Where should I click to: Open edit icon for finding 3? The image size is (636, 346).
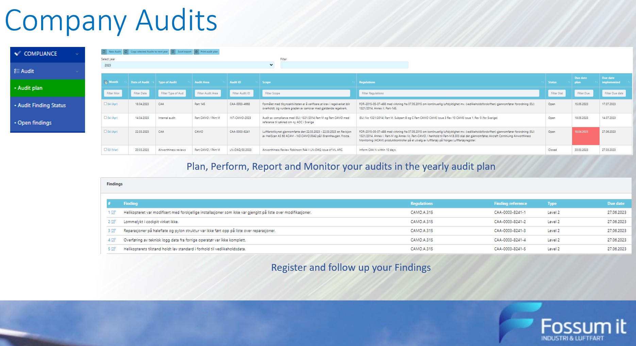click(x=113, y=231)
